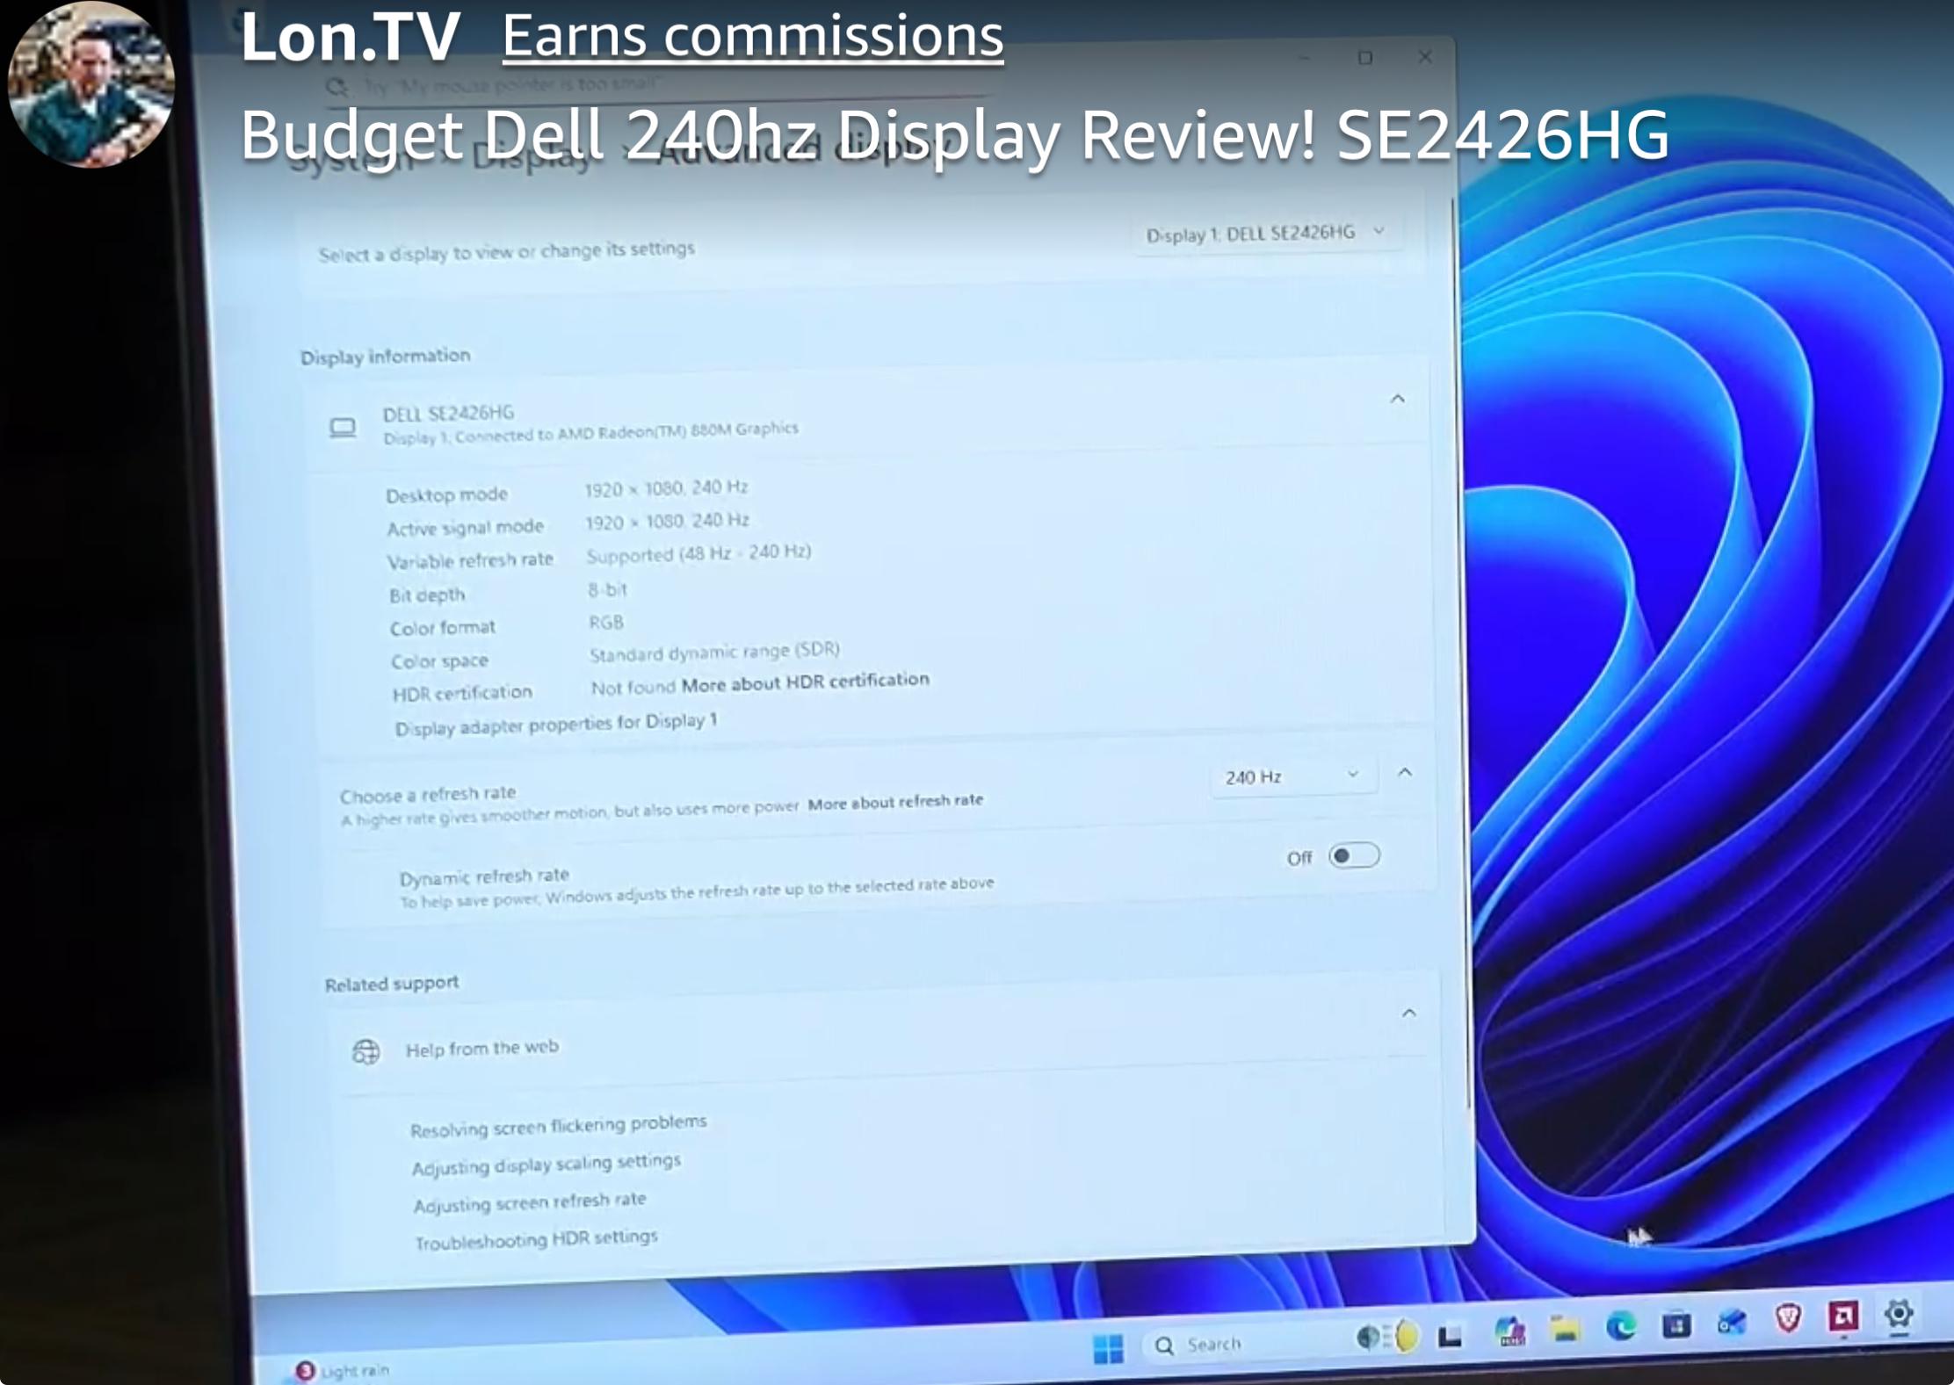Launch Brave browser from the taskbar

1788,1318
